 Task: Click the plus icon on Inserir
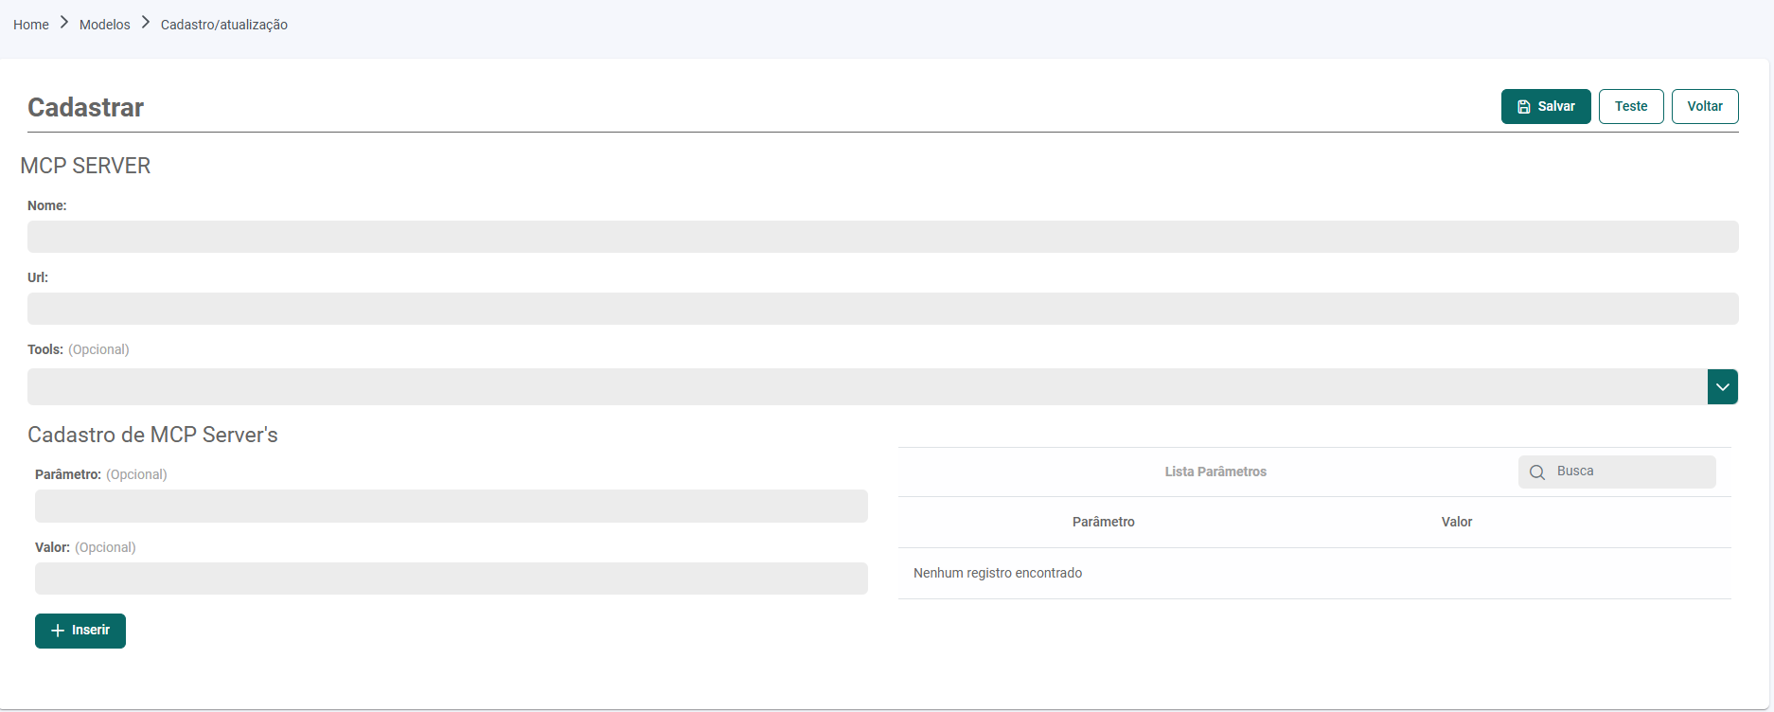[58, 631]
